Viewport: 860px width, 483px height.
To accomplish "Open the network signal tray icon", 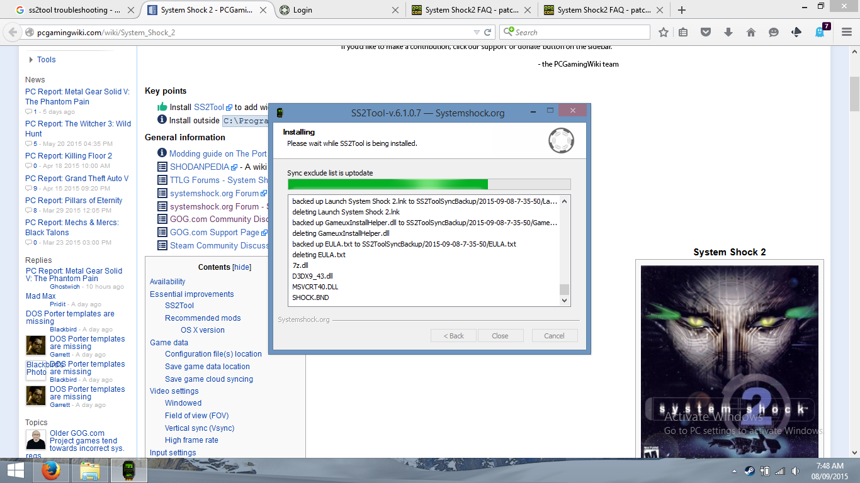I will pyautogui.click(x=779, y=471).
